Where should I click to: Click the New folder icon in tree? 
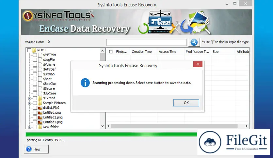coord(40,127)
